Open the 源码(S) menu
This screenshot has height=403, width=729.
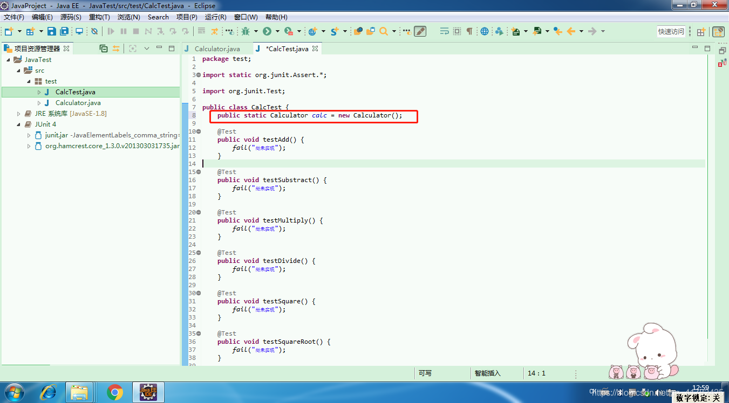(x=71, y=17)
